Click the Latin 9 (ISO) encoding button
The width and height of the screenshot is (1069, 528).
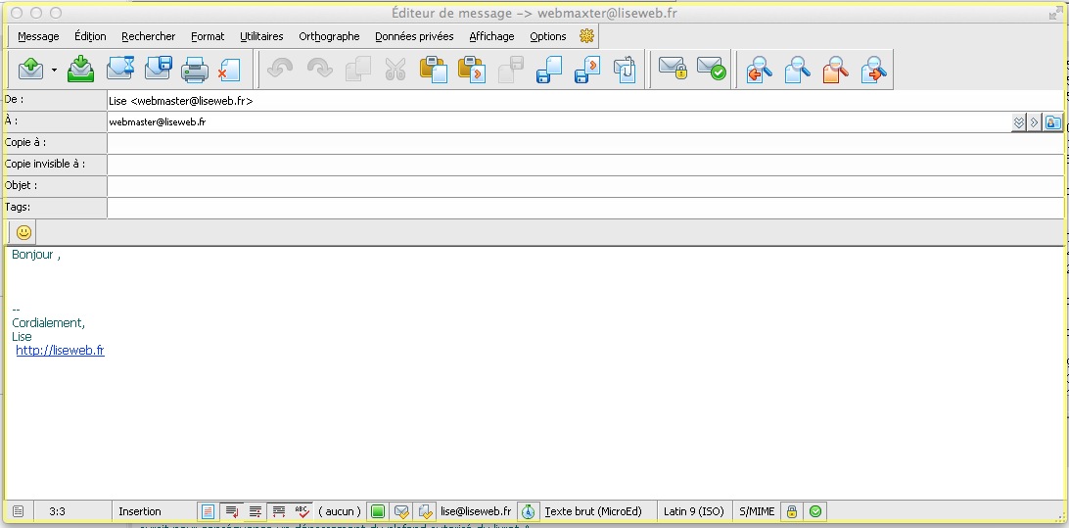point(693,511)
